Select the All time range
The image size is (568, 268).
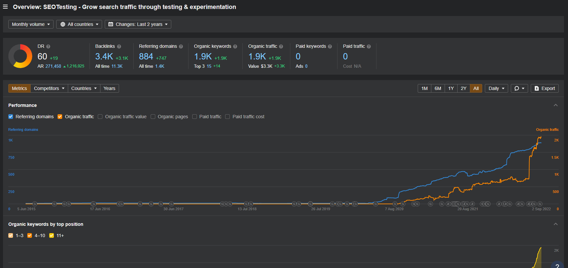pyautogui.click(x=476, y=88)
